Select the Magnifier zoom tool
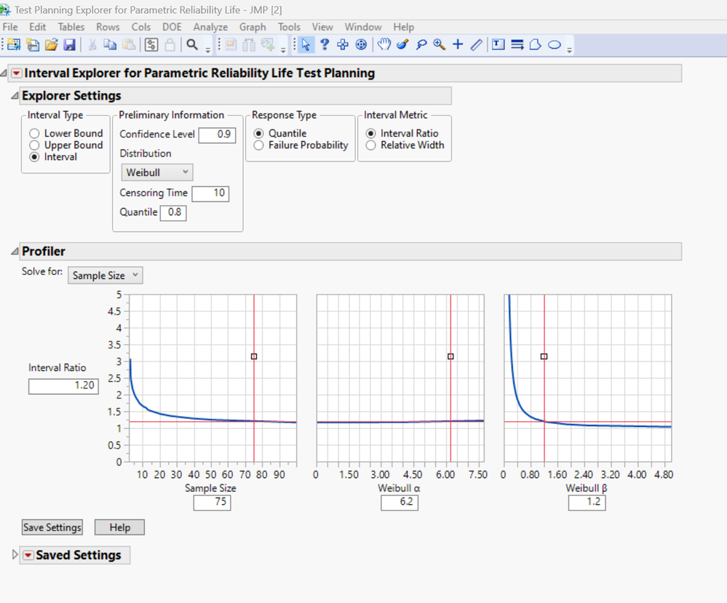Screen dimensions: 727x603 439,45
